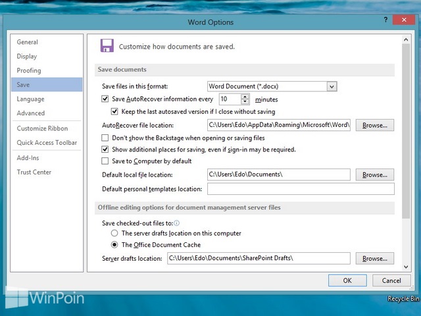Toggle Show additional places for saving
This screenshot has height=316, width=421.
(105, 149)
